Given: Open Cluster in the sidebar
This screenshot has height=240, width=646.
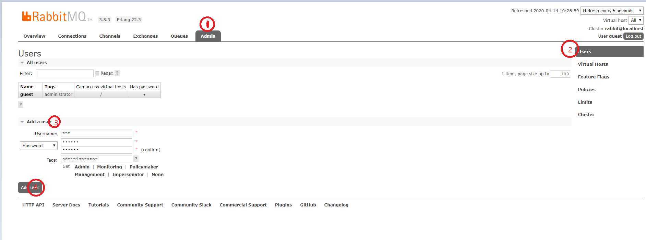Looking at the screenshot, I should coord(586,114).
